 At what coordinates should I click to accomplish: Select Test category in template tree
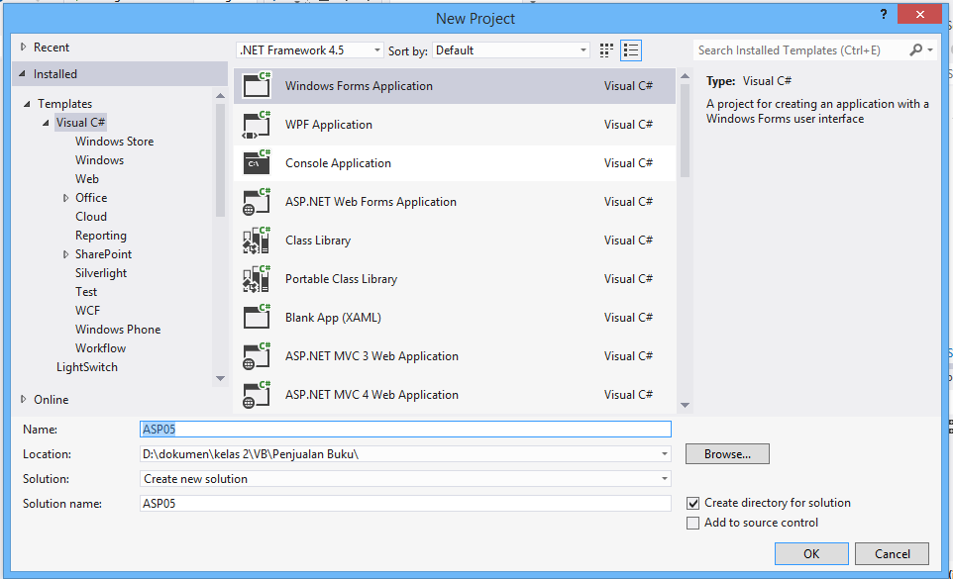click(86, 292)
